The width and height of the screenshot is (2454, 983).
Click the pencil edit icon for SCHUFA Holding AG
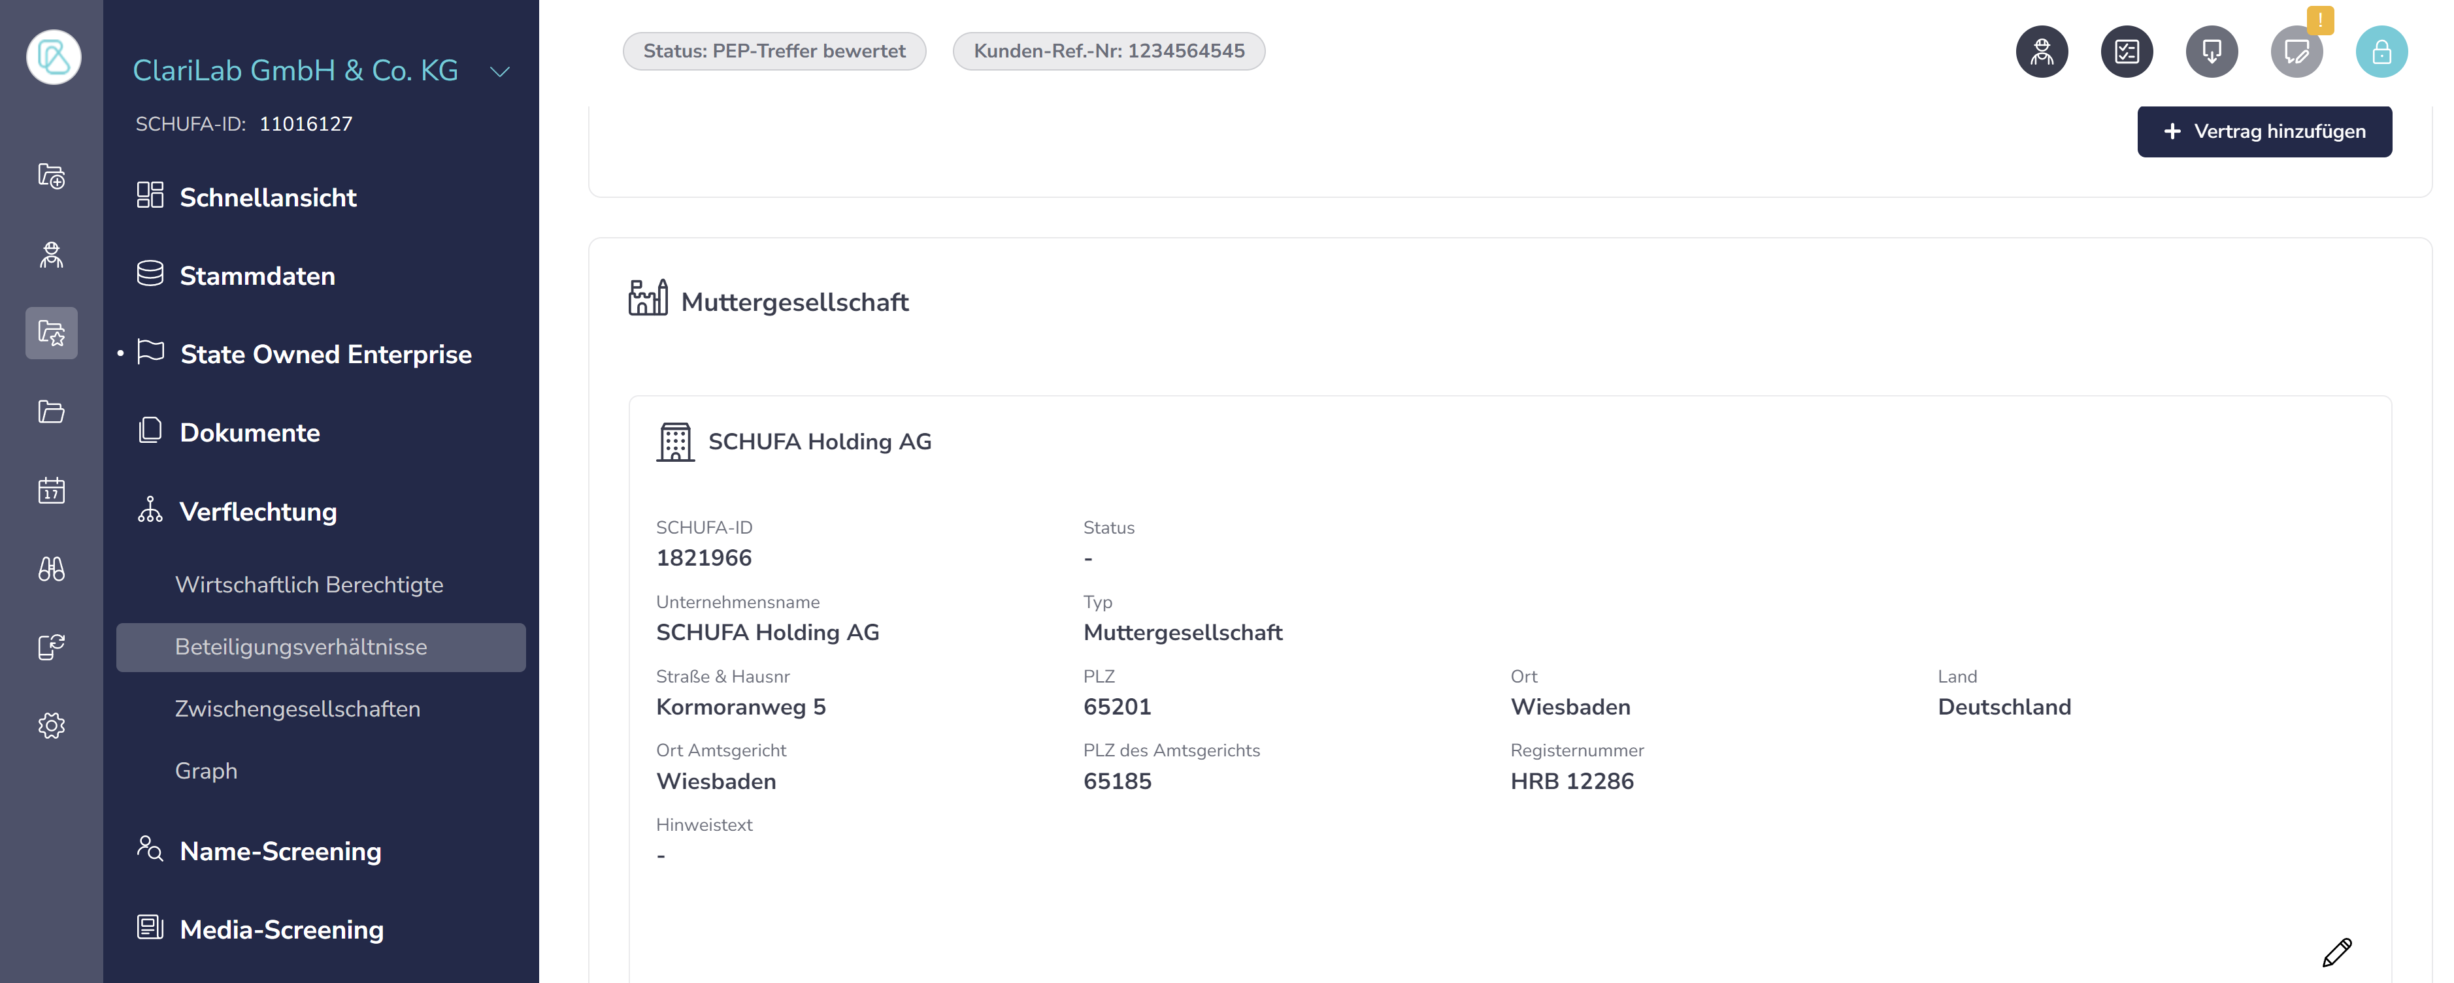(x=2336, y=952)
